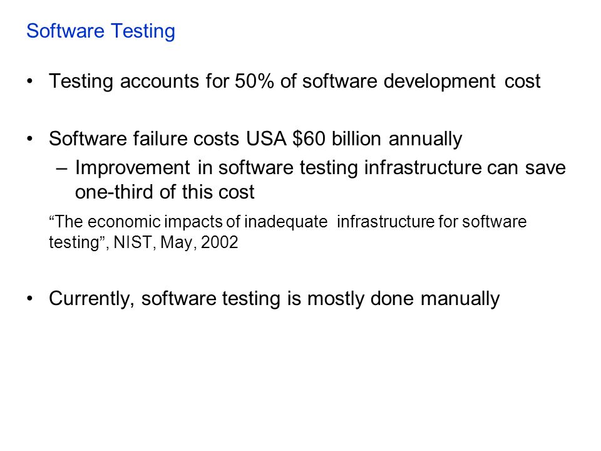Click the word "USA" in second bullet
Screen dimensions: 601x451
click(266, 139)
